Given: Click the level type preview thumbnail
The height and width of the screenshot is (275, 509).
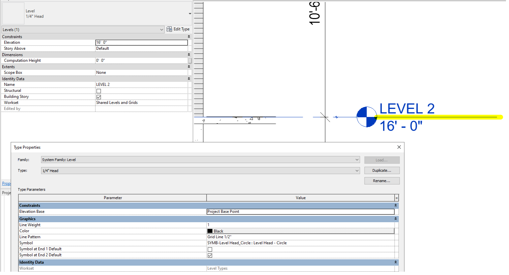Looking at the screenshot, I should (13, 13).
